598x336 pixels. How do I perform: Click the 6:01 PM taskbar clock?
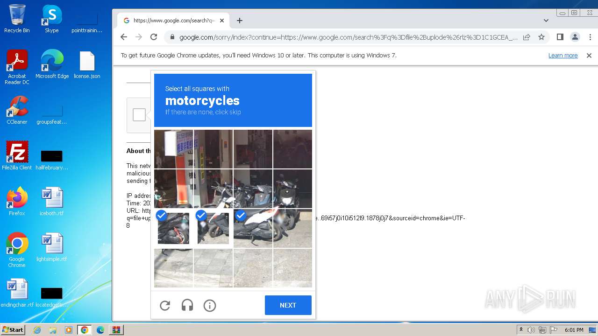click(574, 330)
